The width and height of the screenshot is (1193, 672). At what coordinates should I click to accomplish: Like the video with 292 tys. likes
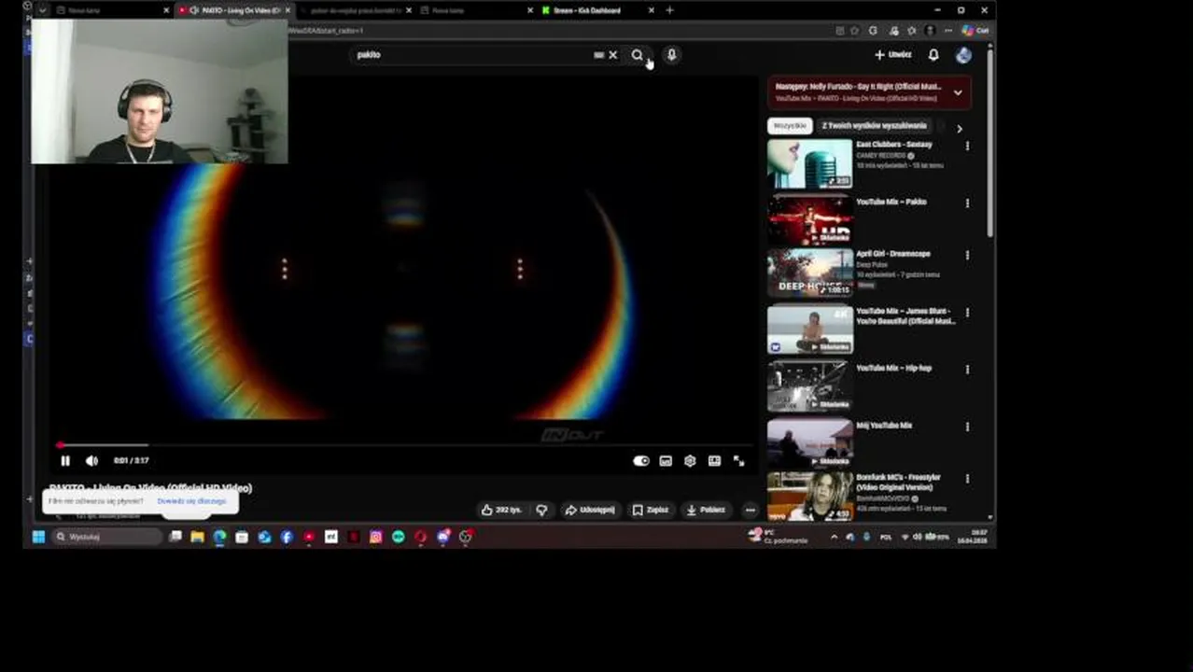500,511
